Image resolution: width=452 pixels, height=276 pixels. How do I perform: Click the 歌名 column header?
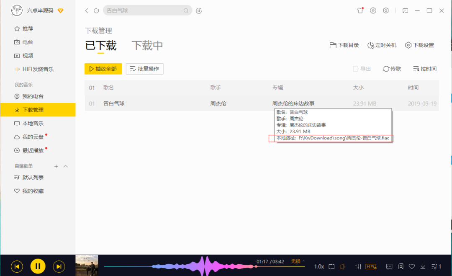point(108,88)
